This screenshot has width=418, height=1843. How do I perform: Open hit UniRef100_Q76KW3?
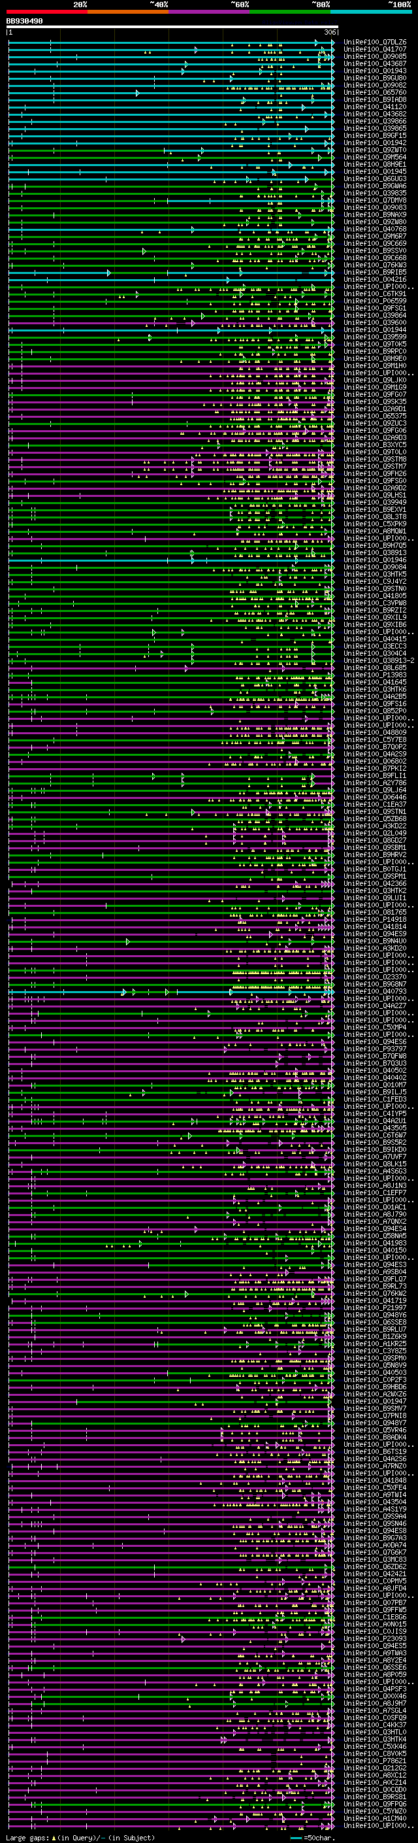click(375, 265)
